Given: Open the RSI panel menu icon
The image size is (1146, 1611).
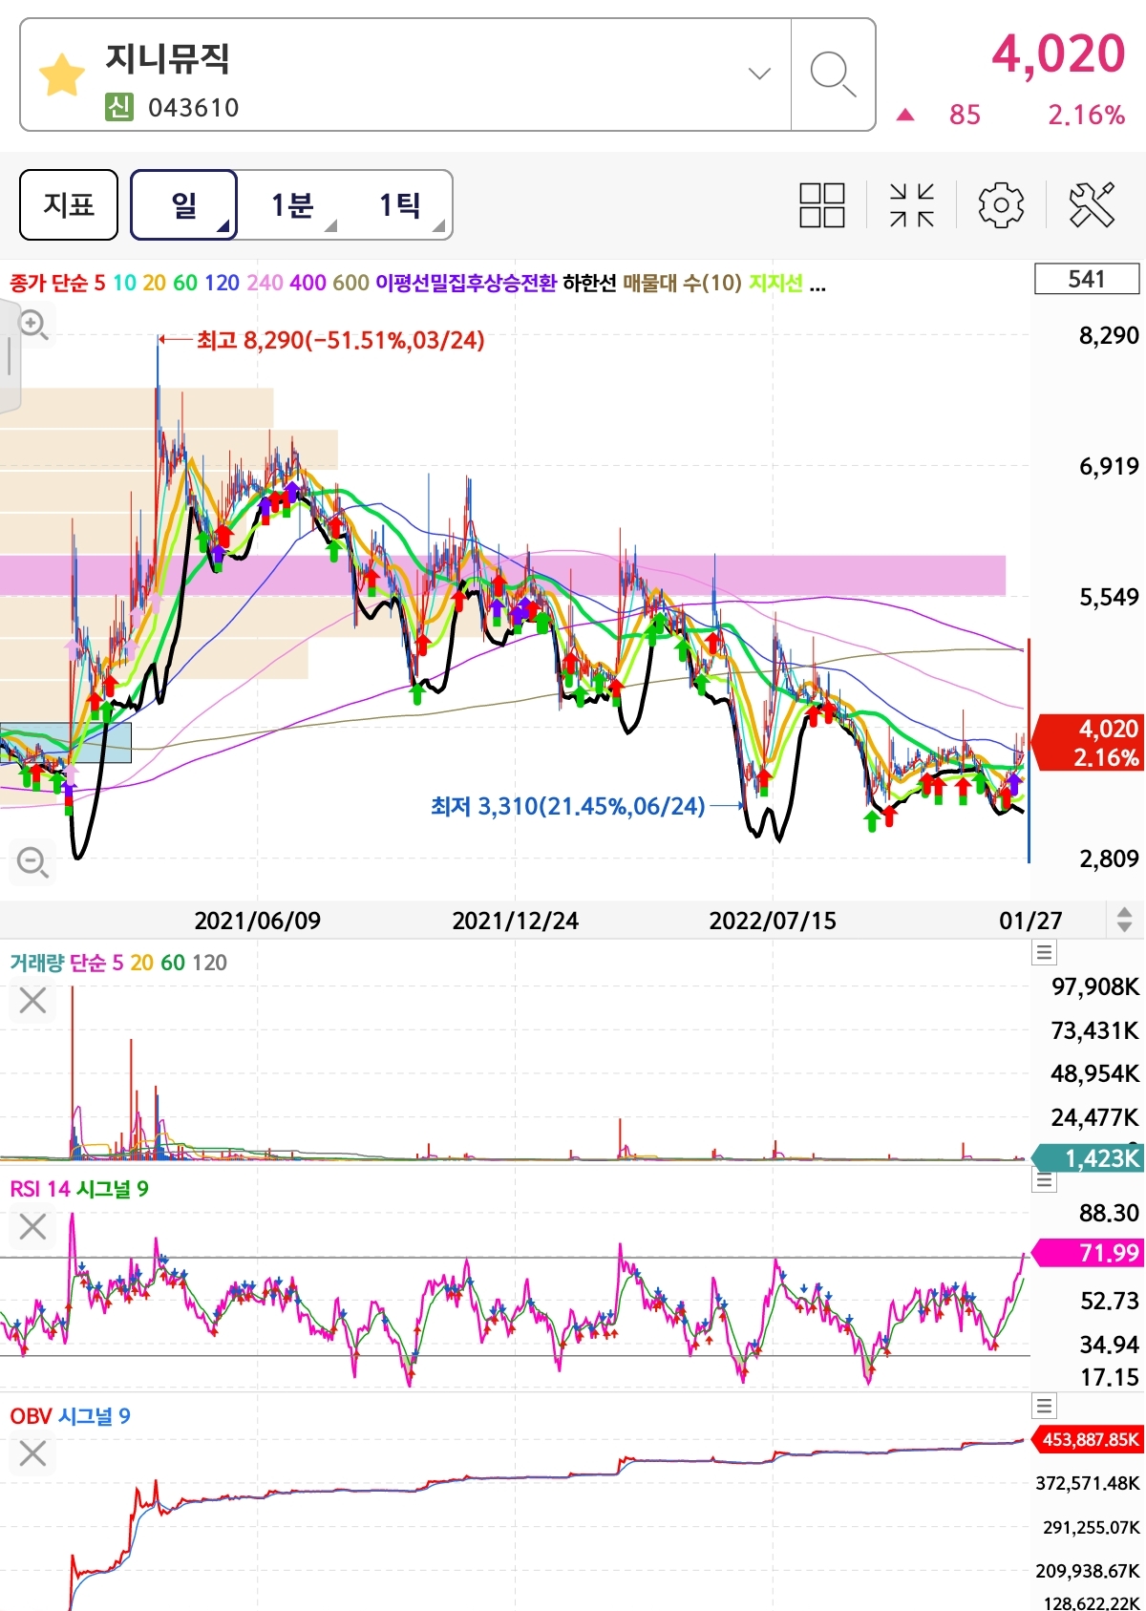Looking at the screenshot, I should tap(1045, 1181).
